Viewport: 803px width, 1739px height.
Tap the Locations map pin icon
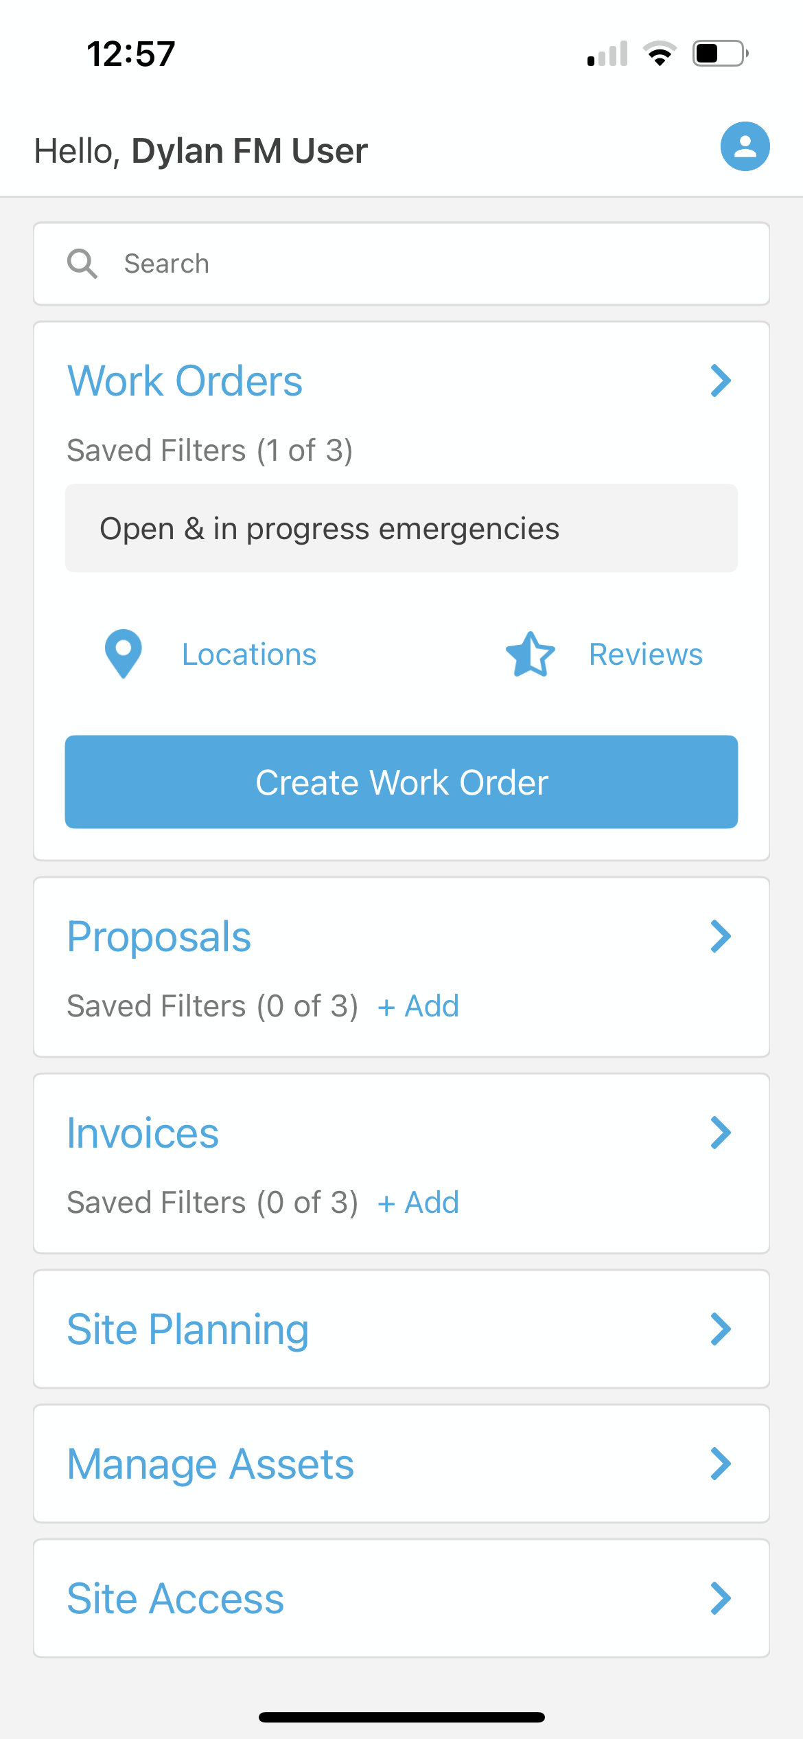pyautogui.click(x=124, y=654)
